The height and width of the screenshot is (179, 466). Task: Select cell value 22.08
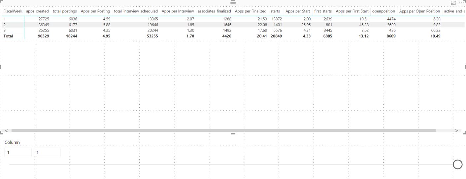(262, 25)
